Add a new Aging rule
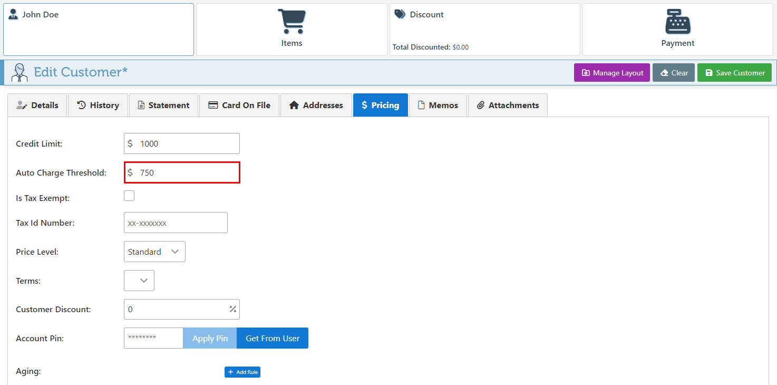The width and height of the screenshot is (777, 385). (x=242, y=372)
